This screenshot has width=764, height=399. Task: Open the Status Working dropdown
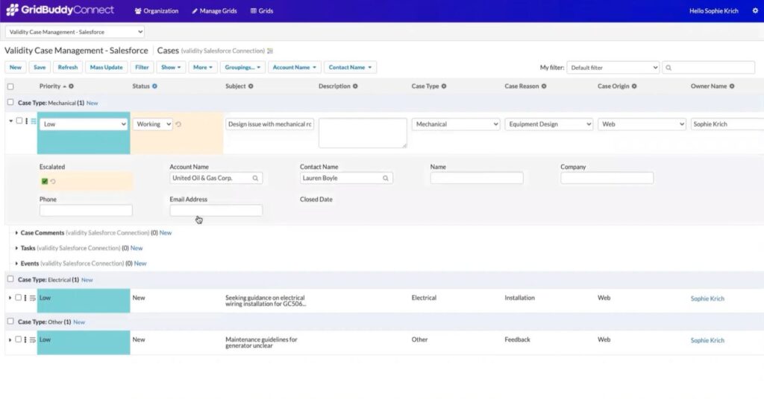pyautogui.click(x=152, y=124)
